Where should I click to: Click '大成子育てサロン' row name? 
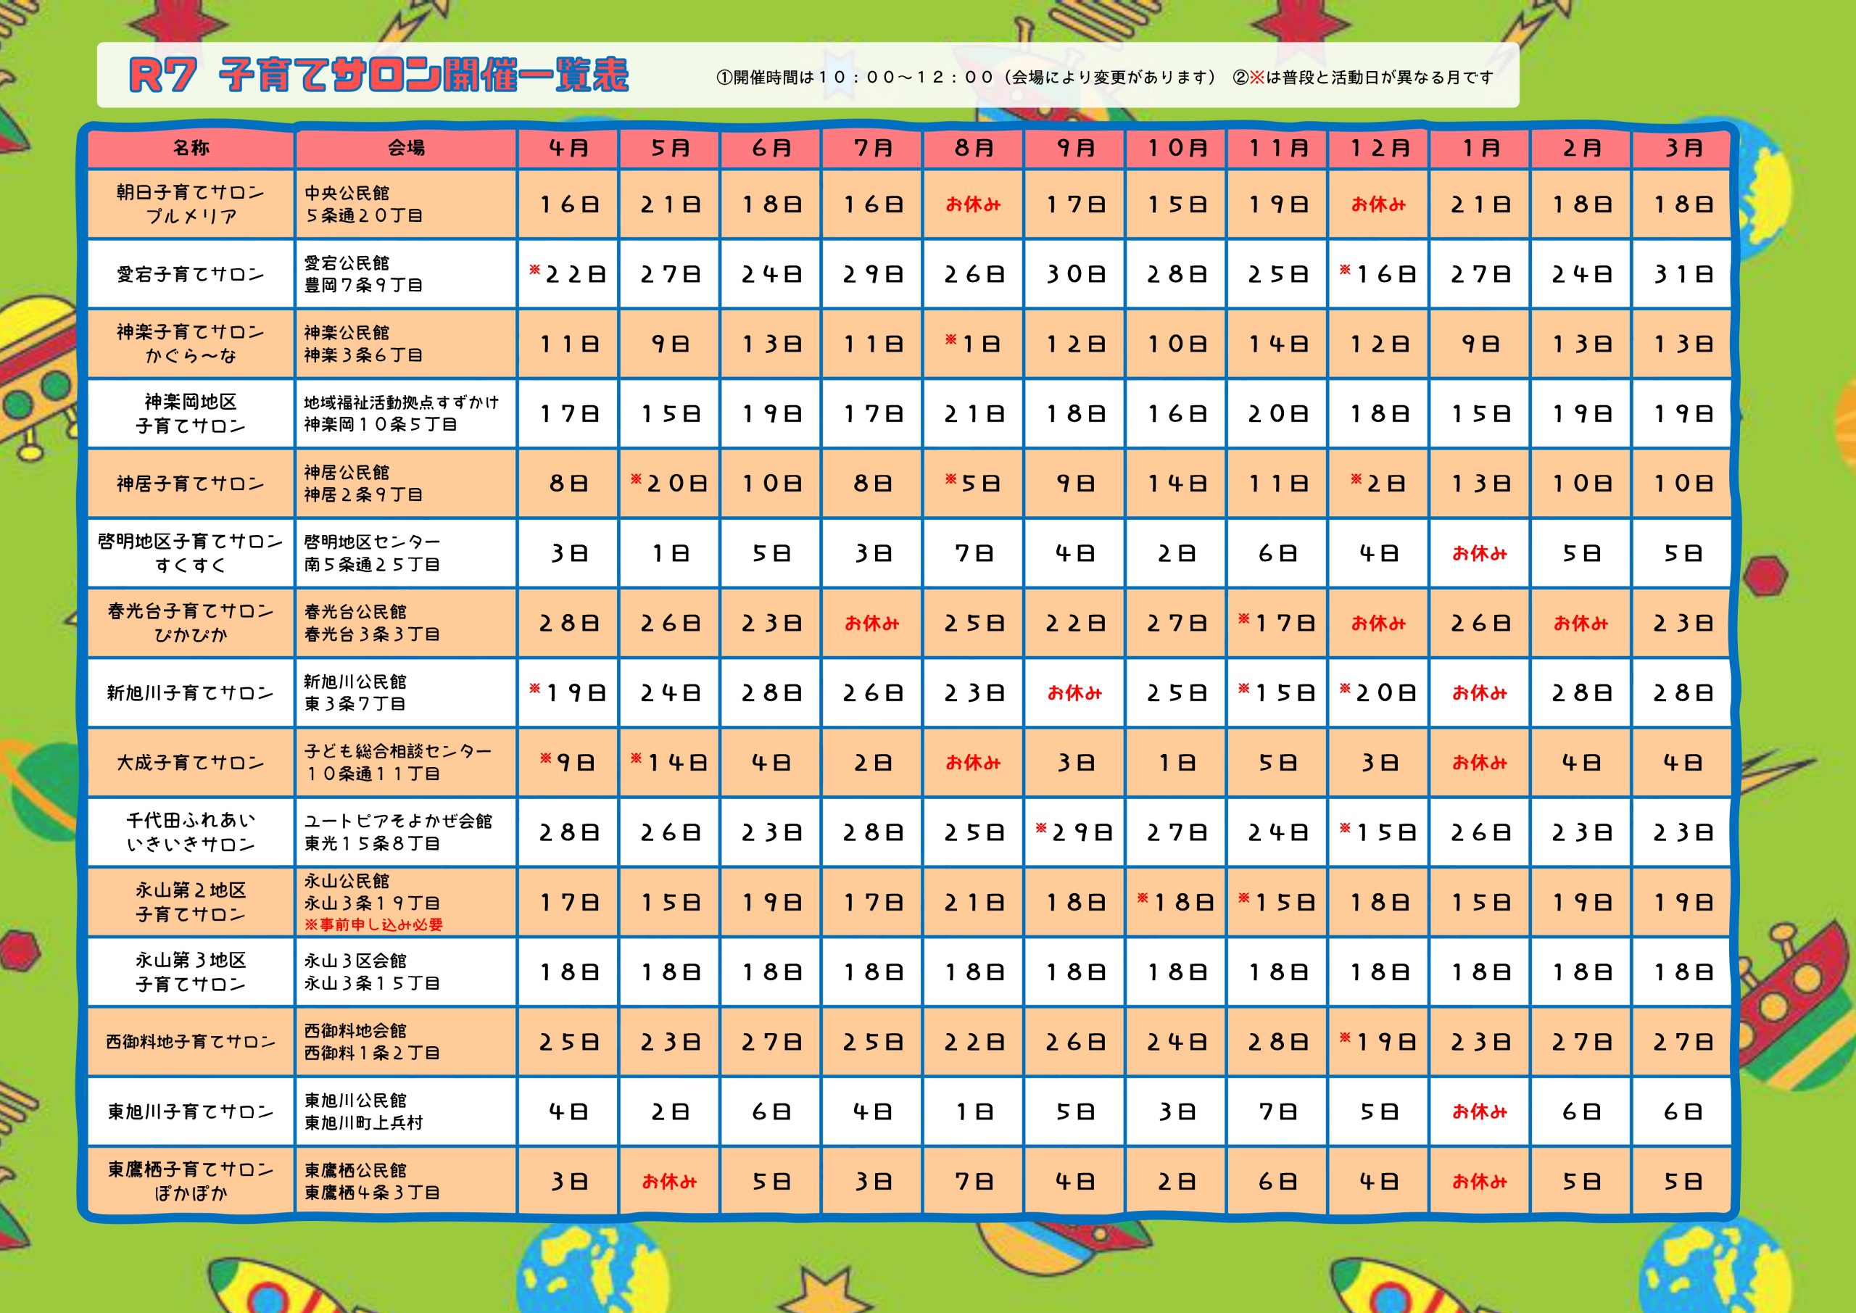pyautogui.click(x=191, y=763)
